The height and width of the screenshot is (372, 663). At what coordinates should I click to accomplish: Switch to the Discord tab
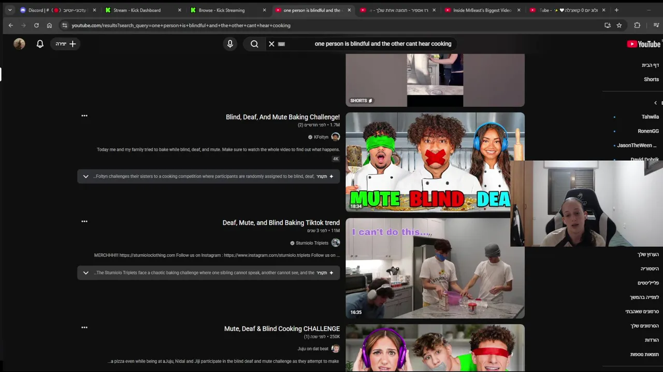(x=58, y=10)
